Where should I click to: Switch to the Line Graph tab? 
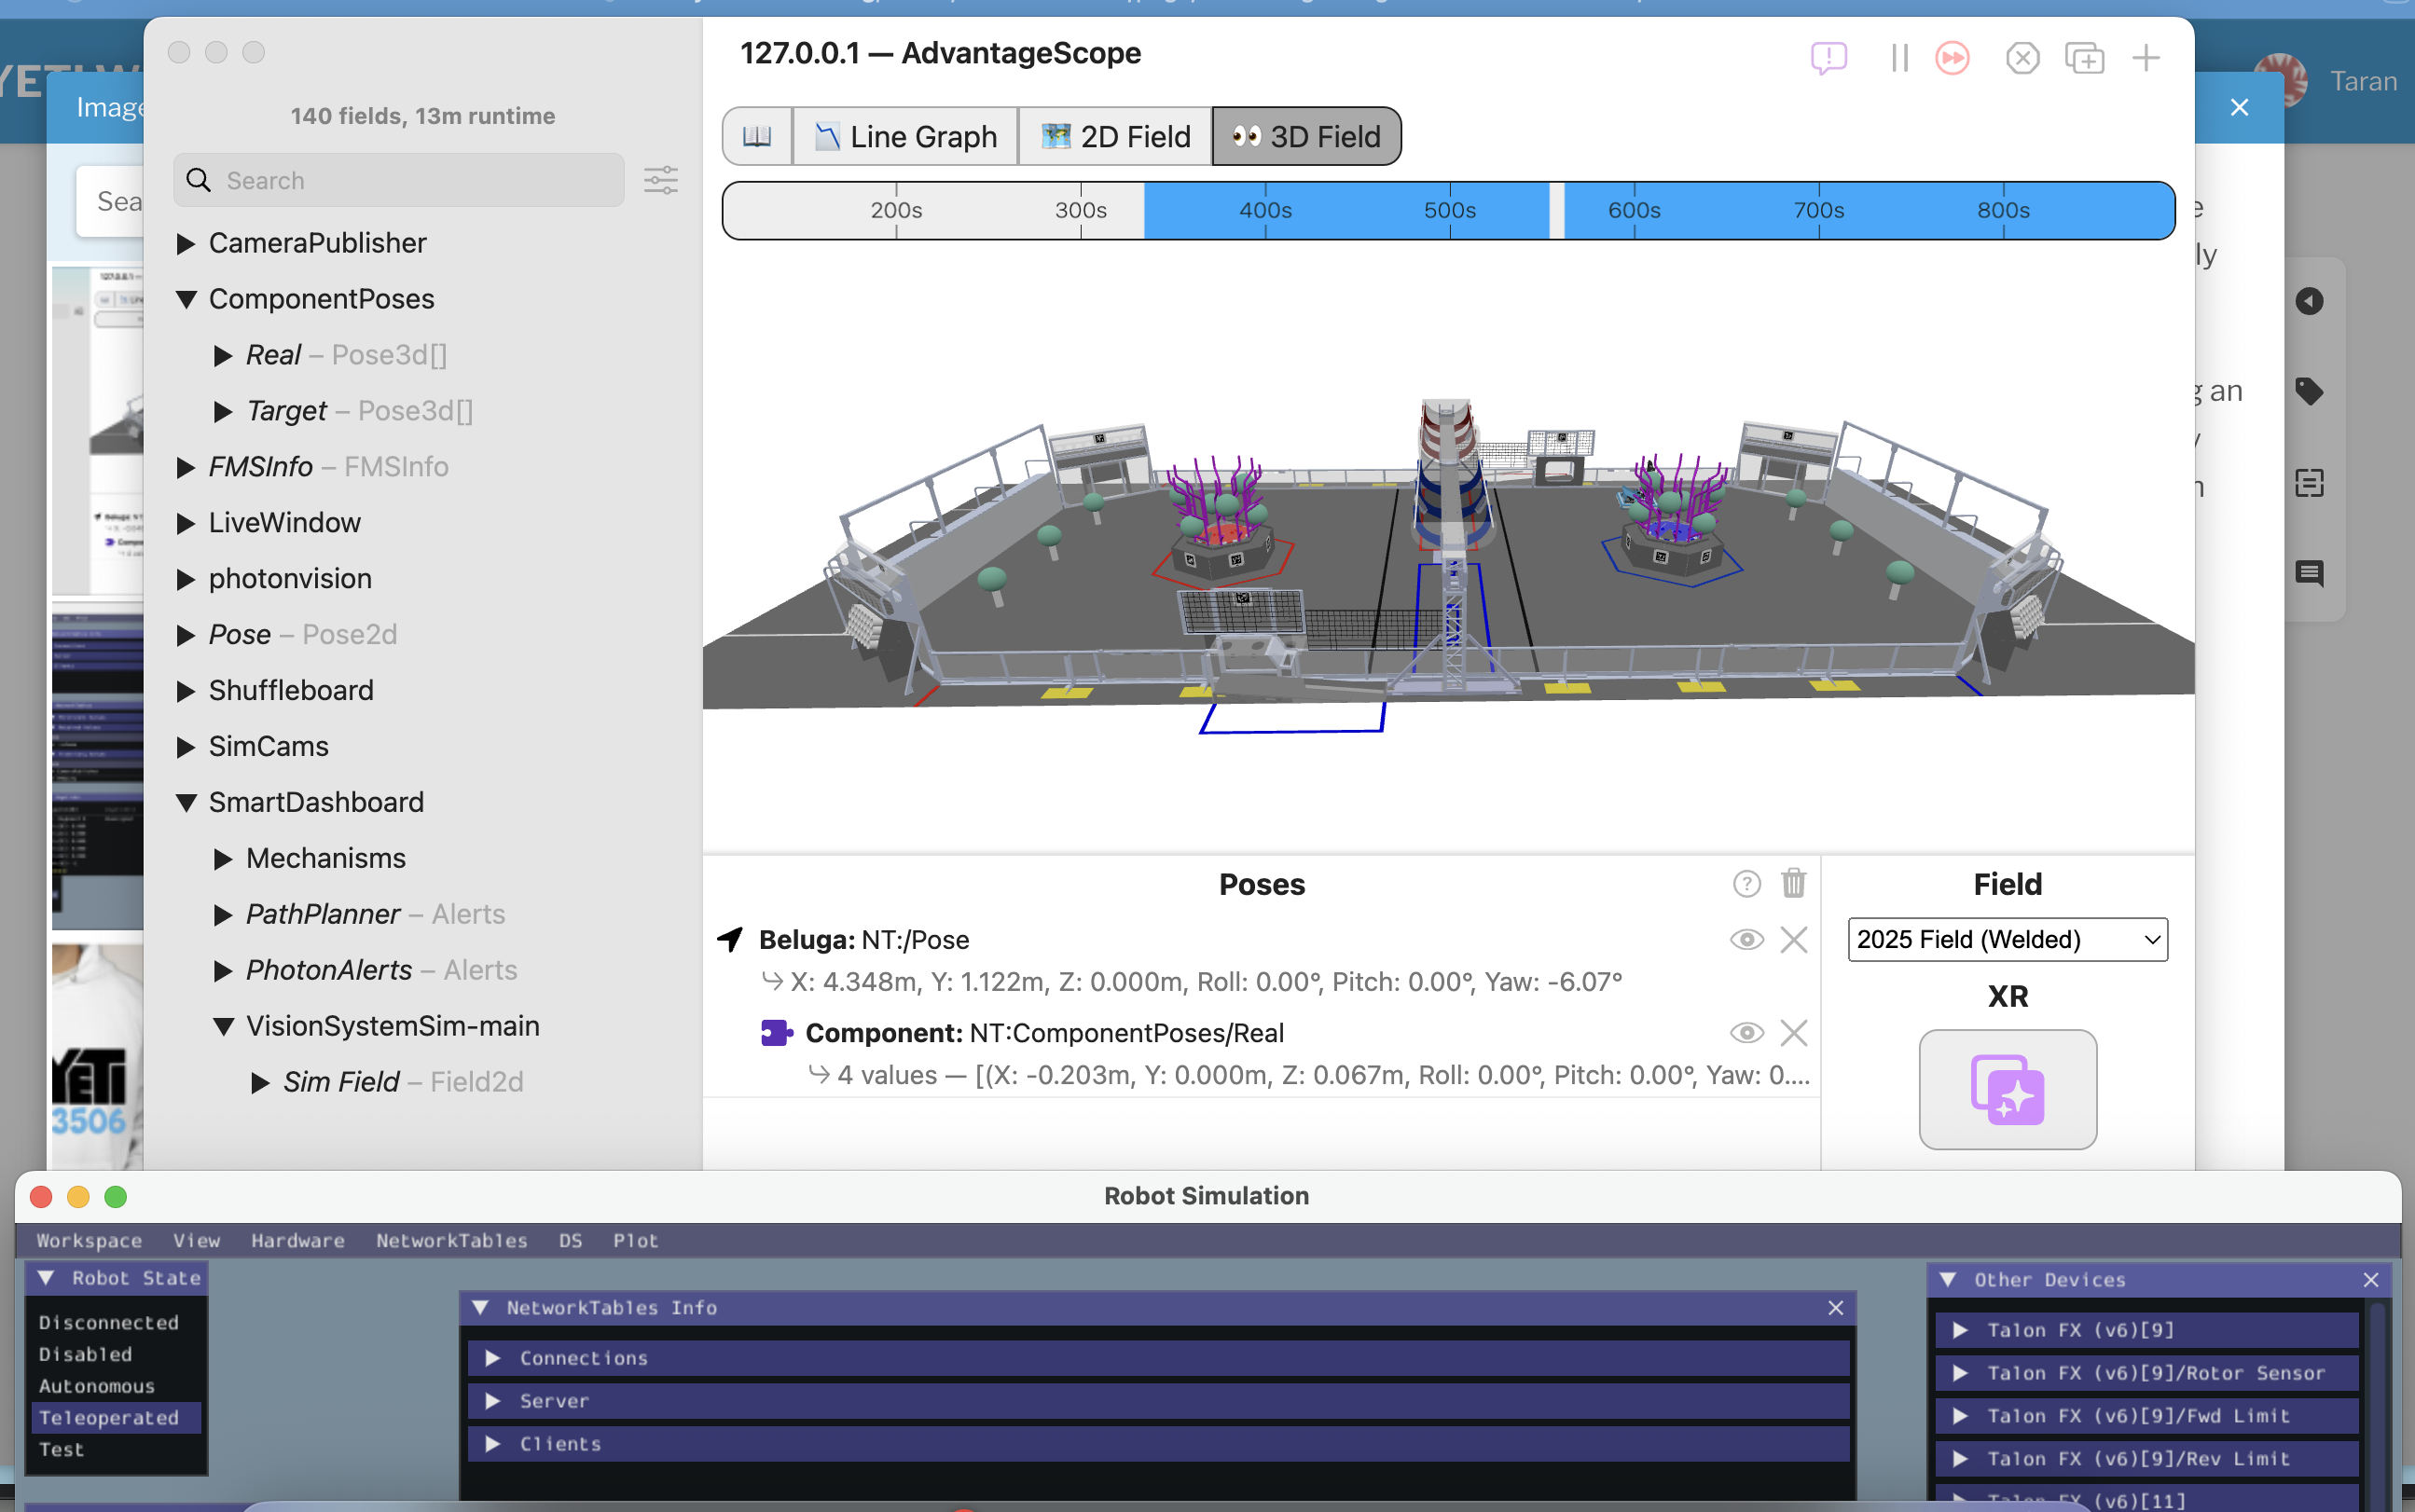pyautogui.click(x=906, y=136)
